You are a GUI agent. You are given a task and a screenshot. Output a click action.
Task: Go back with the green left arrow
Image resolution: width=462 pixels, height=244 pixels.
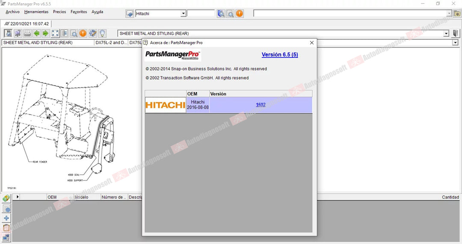point(36,33)
